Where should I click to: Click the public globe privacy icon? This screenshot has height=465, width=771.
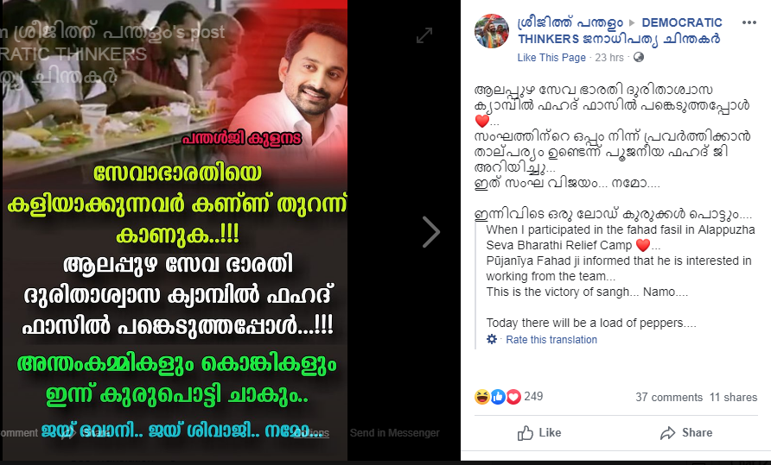tap(639, 58)
